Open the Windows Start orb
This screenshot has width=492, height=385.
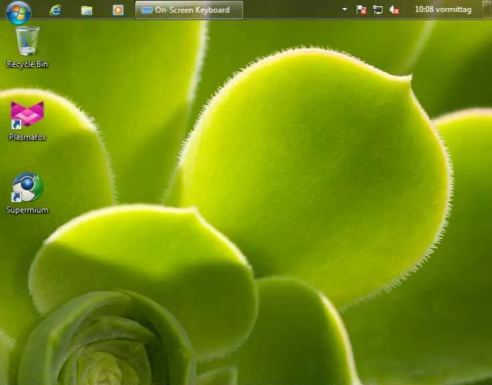(19, 12)
